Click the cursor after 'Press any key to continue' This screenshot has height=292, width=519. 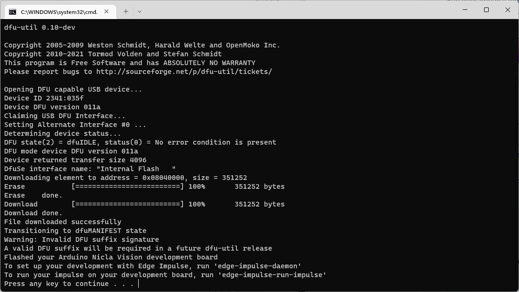(x=139, y=284)
